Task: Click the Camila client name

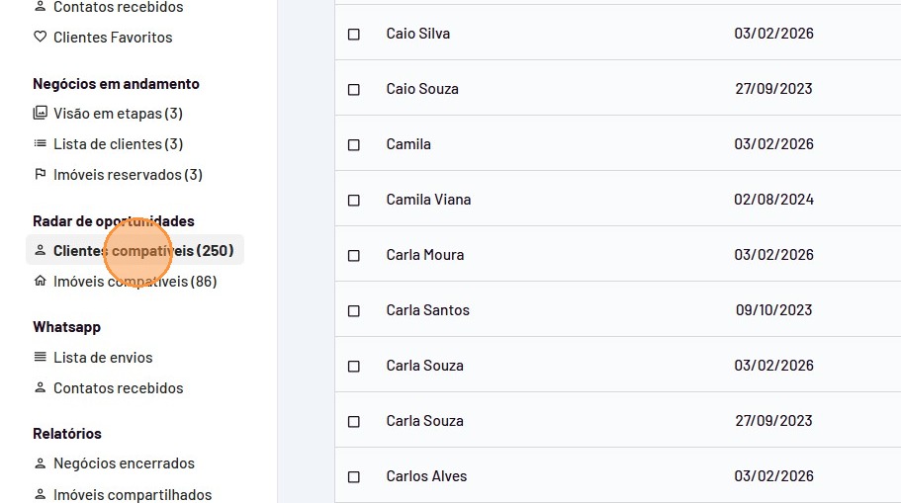Action: (x=408, y=144)
